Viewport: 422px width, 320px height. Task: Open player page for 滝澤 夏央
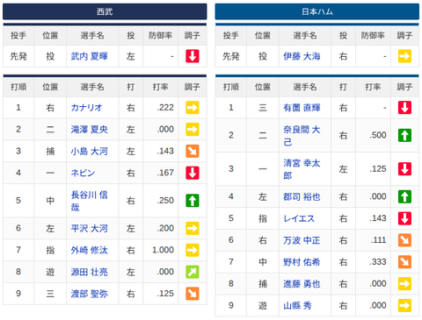click(90, 129)
